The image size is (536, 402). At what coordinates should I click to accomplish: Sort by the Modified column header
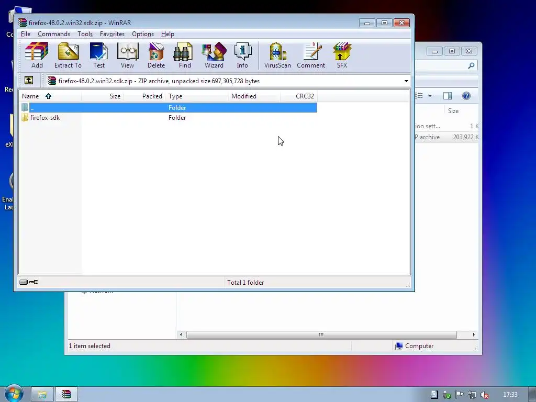254,96
